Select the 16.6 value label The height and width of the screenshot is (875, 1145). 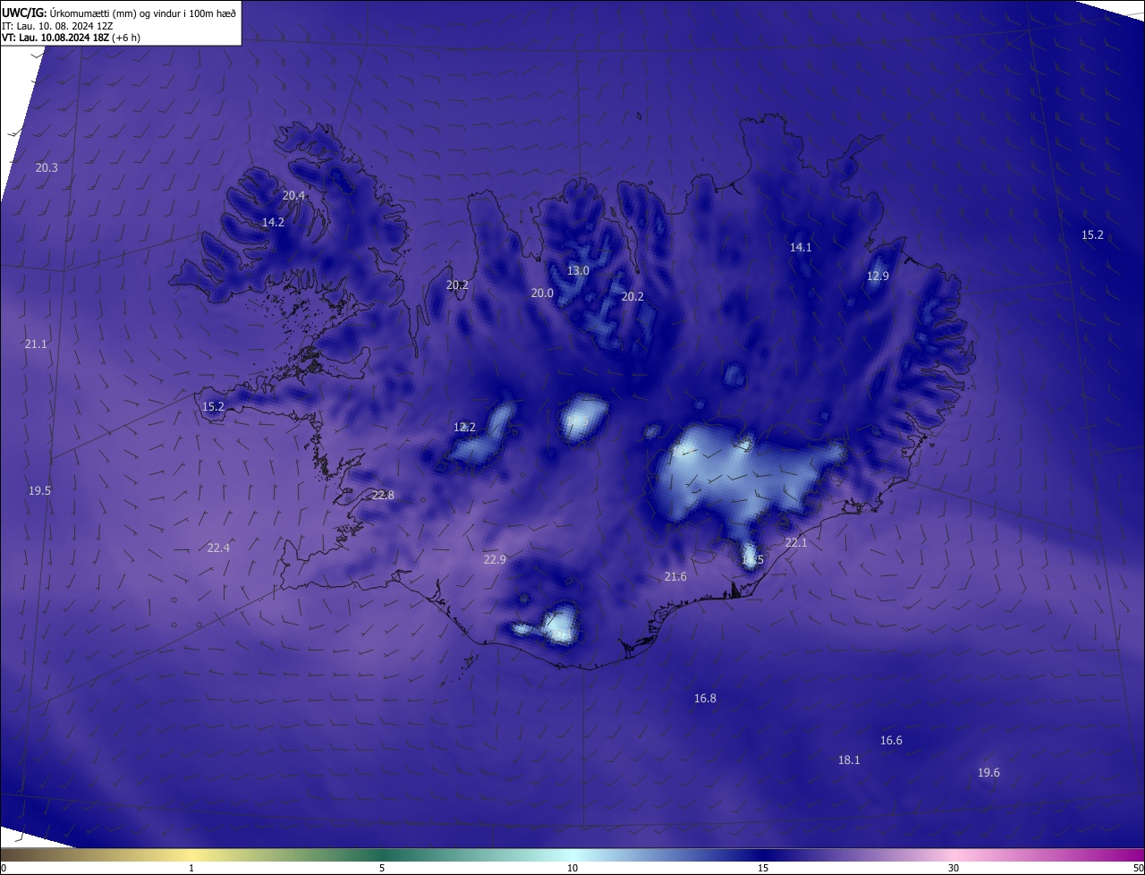(x=891, y=740)
